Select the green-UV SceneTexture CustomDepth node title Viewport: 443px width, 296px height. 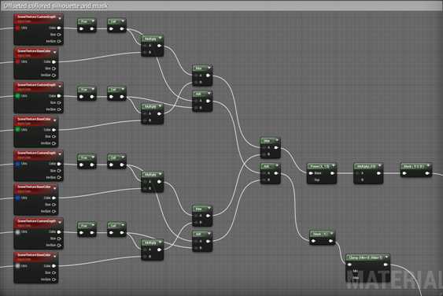tap(36, 85)
